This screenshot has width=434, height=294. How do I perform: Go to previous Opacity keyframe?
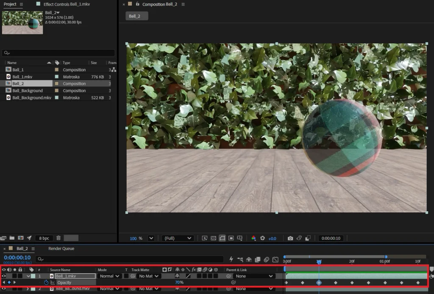click(x=3, y=283)
